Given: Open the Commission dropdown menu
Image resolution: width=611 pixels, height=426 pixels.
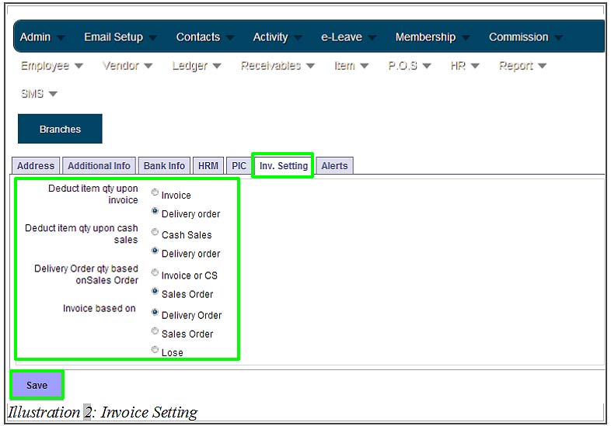Looking at the screenshot, I should pos(525,37).
